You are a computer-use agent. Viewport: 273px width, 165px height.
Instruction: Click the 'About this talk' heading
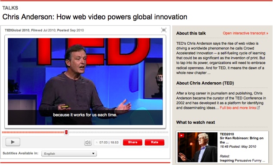(191, 33)
